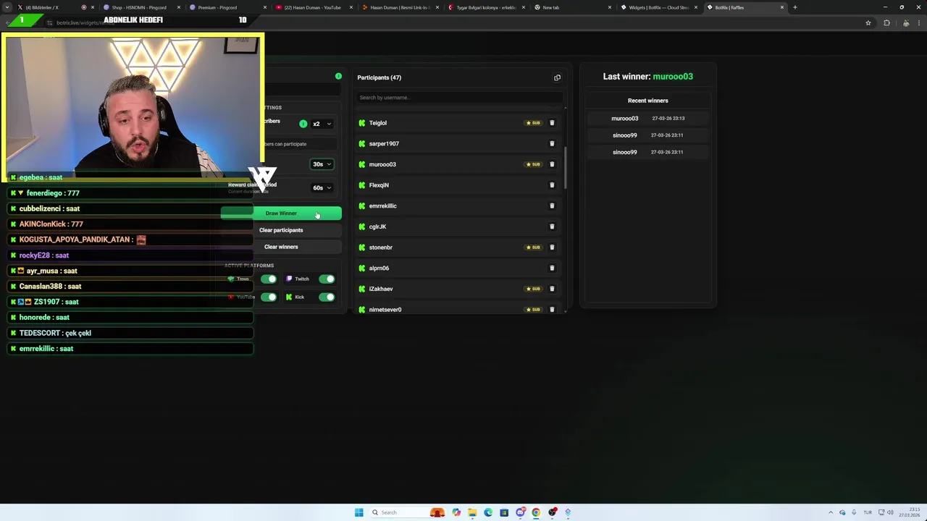This screenshot has height=521, width=927.
Task: Click Recent winners heading
Action: tap(648, 101)
